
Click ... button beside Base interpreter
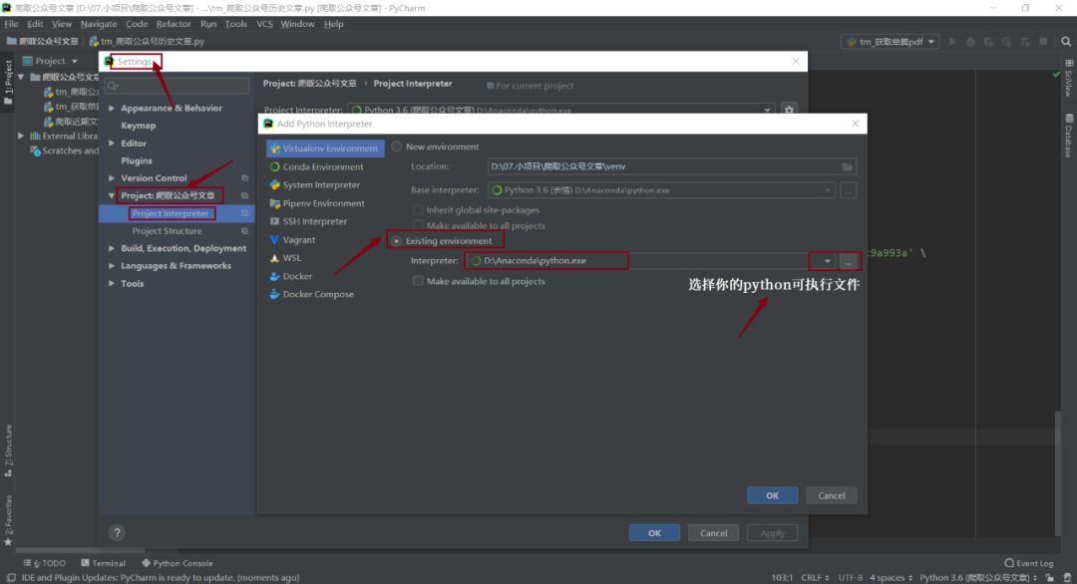pyautogui.click(x=849, y=190)
